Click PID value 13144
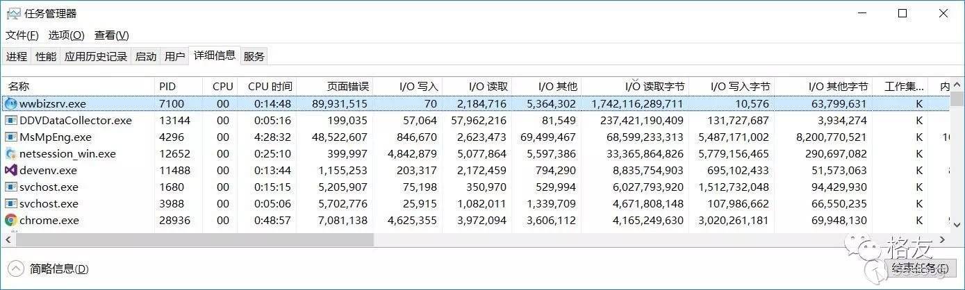 [x=174, y=121]
